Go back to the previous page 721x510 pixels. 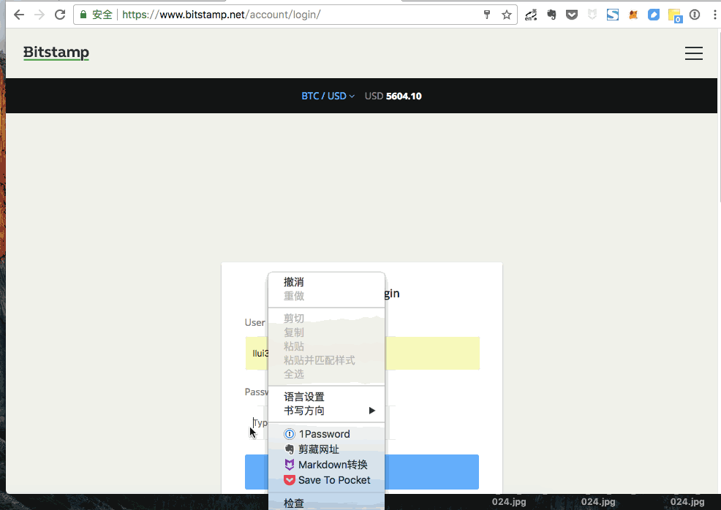click(19, 15)
